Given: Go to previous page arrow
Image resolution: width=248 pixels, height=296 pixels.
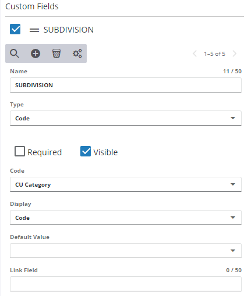Looking at the screenshot, I should point(195,54).
